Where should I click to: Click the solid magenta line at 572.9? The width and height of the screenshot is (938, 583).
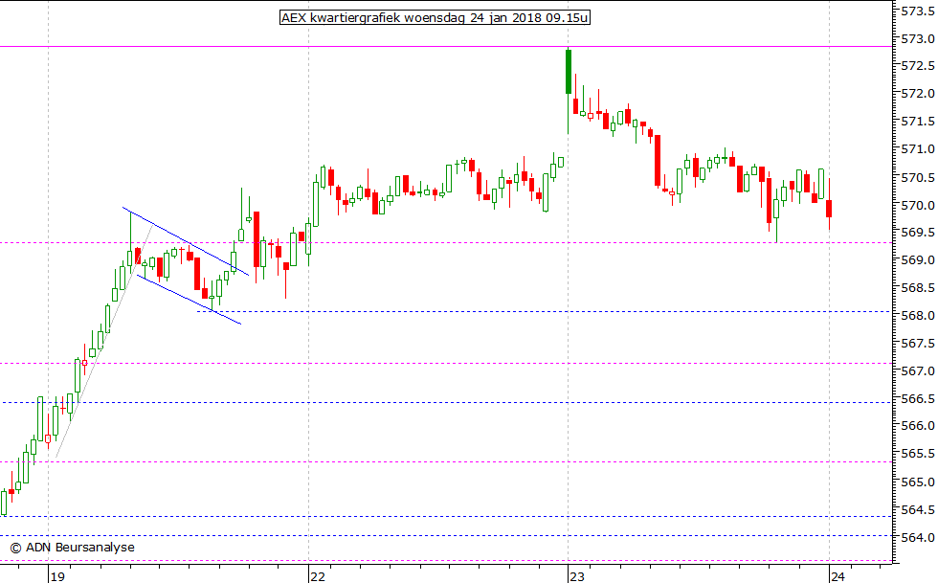tap(446, 46)
